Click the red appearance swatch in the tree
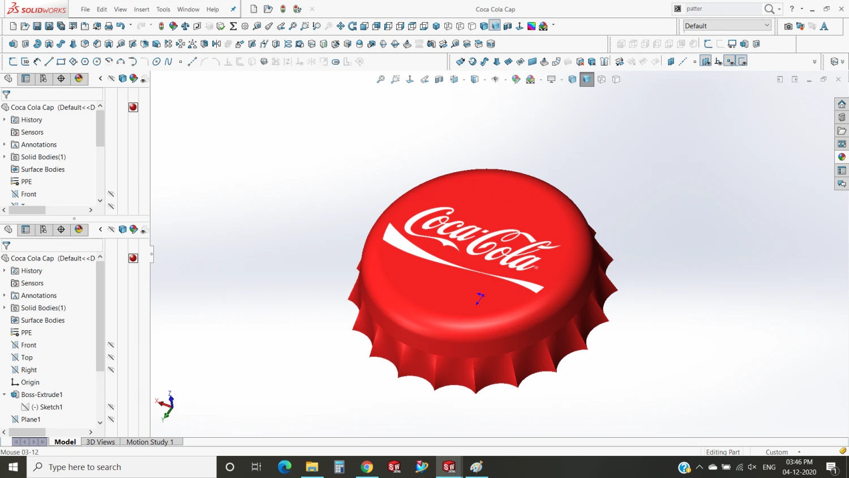849x478 pixels. [x=133, y=258]
